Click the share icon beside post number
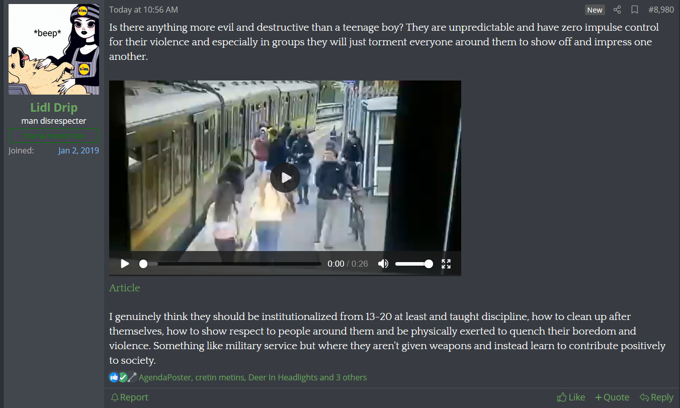This screenshot has height=408, width=680. click(617, 10)
